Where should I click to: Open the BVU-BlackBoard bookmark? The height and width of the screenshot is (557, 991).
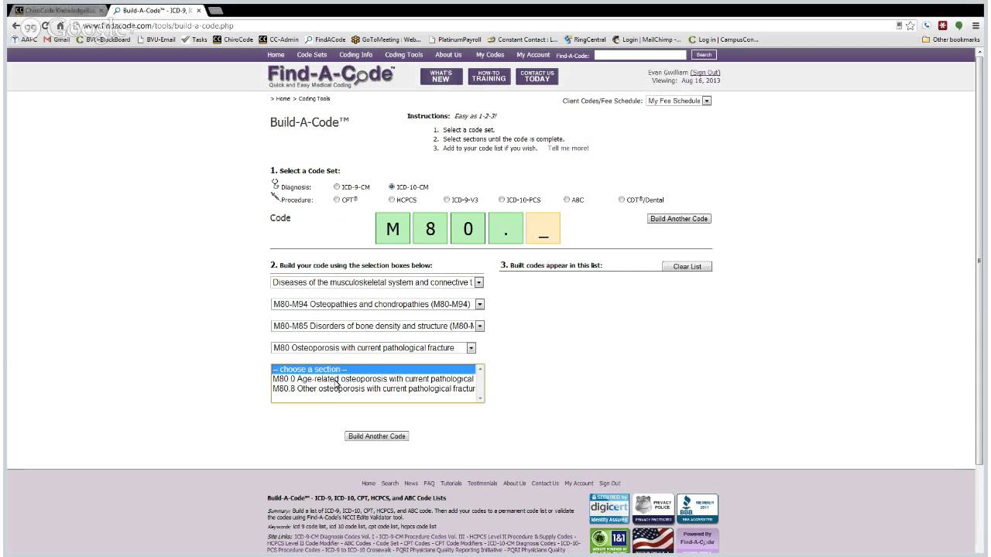pos(103,39)
